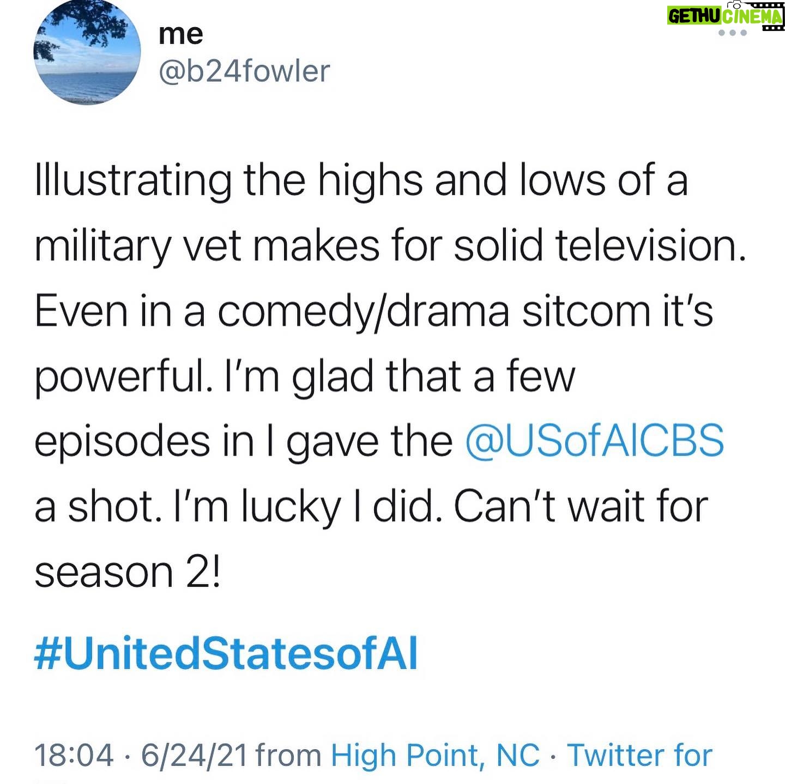Screen dimensions: 785x784
Task: Click the ocean-view profile avatar
Action: pyautogui.click(x=87, y=51)
